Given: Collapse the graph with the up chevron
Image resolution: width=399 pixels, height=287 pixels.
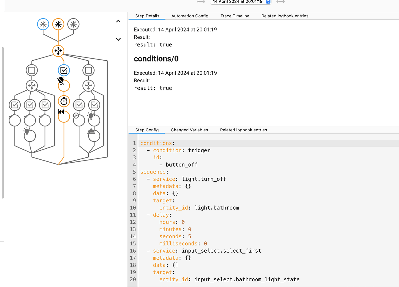Looking at the screenshot, I should pos(118,21).
